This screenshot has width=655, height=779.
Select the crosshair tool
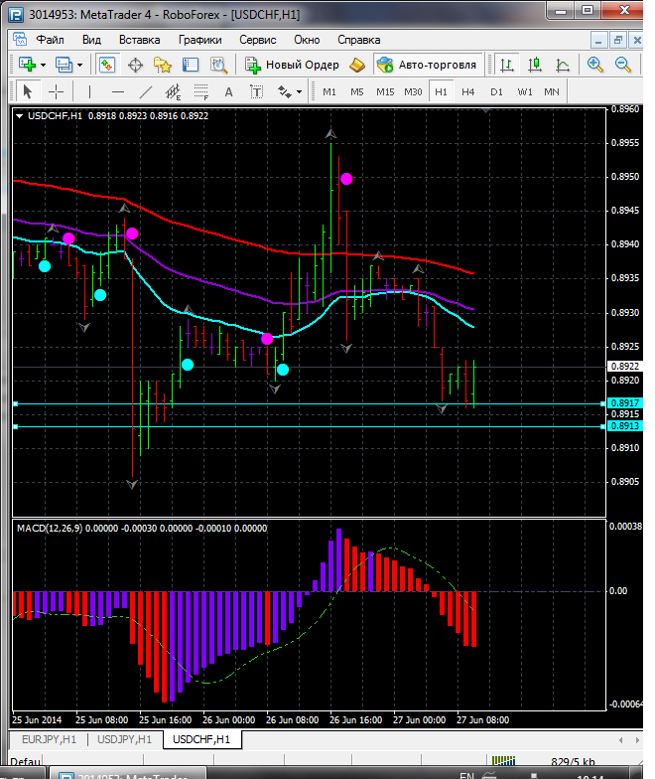(56, 91)
